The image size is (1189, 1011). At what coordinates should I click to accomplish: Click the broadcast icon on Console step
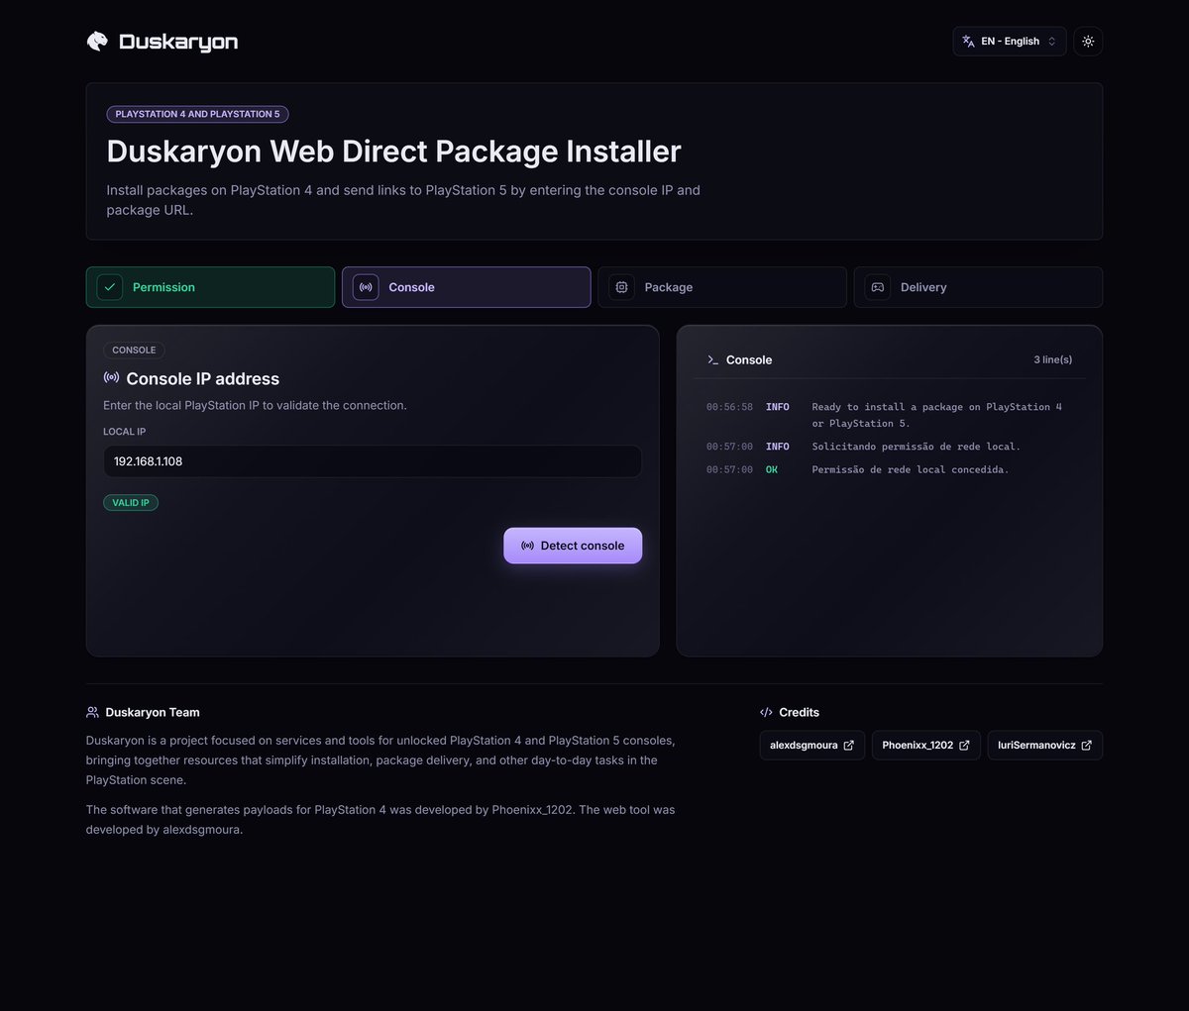(366, 287)
